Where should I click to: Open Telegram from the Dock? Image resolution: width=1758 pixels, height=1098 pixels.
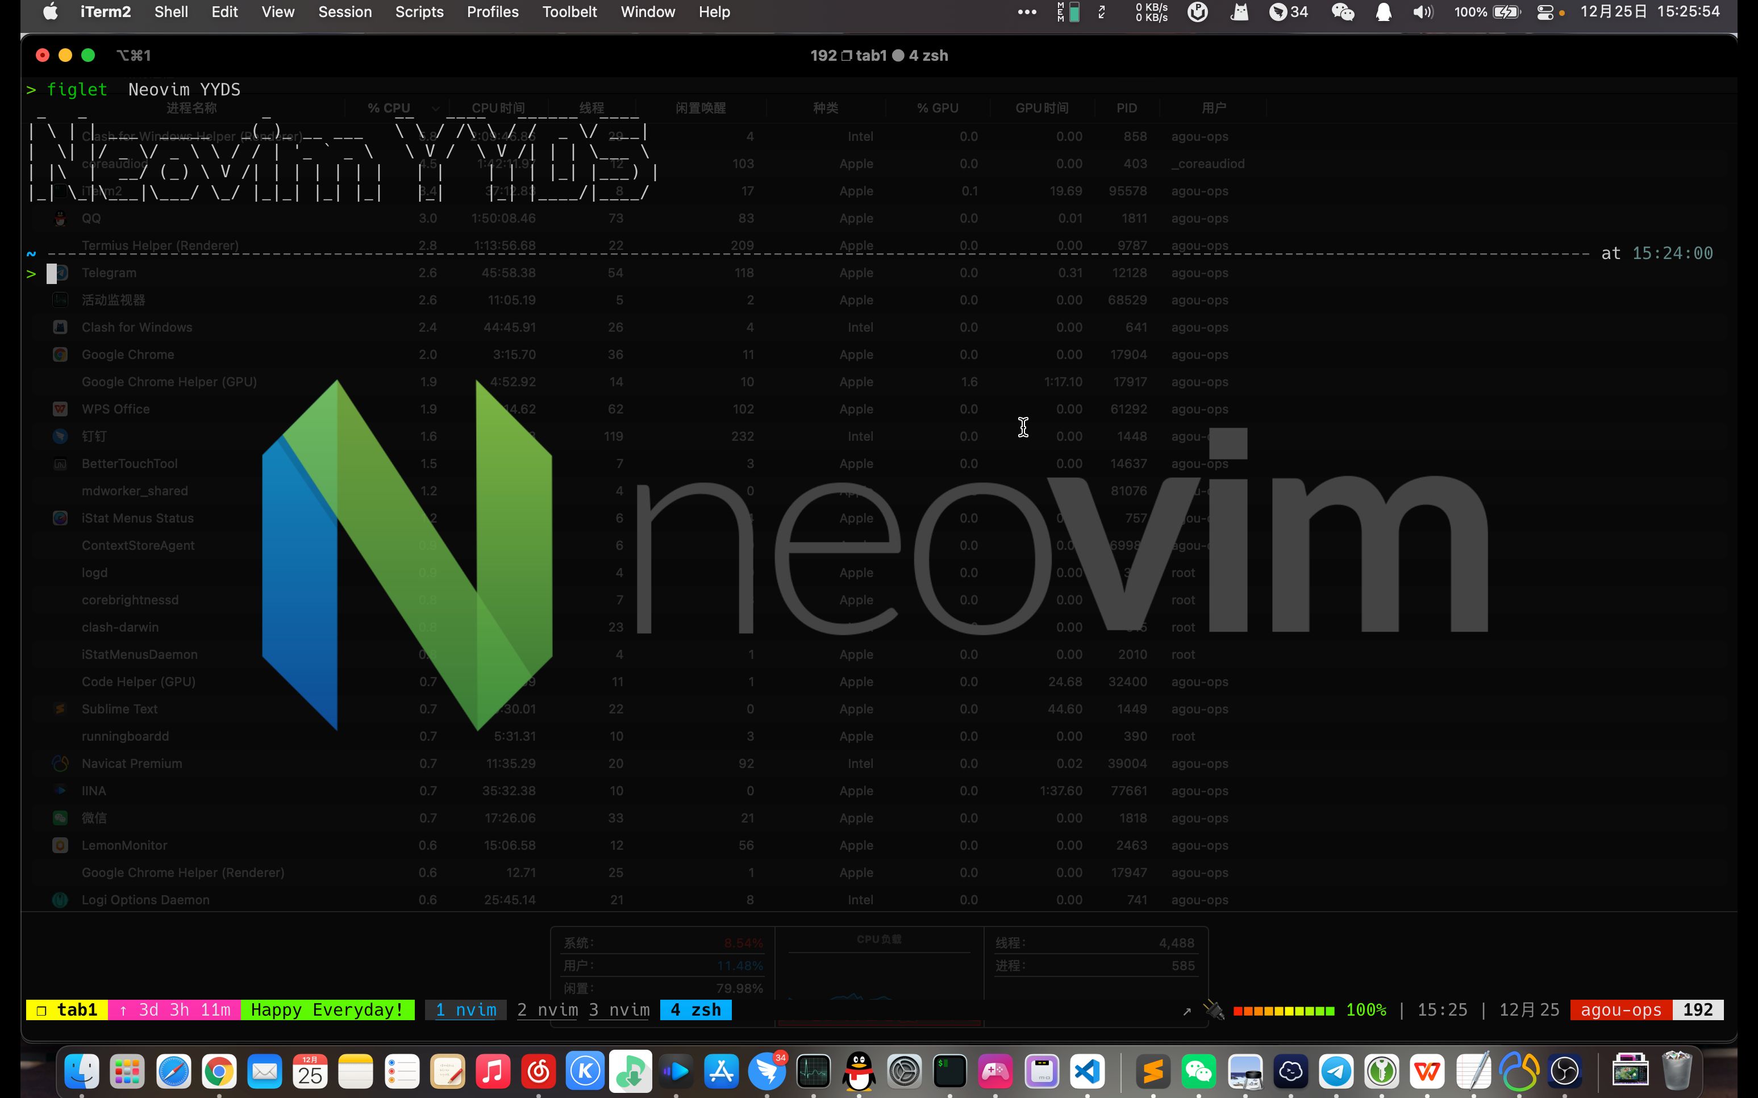tap(1336, 1071)
